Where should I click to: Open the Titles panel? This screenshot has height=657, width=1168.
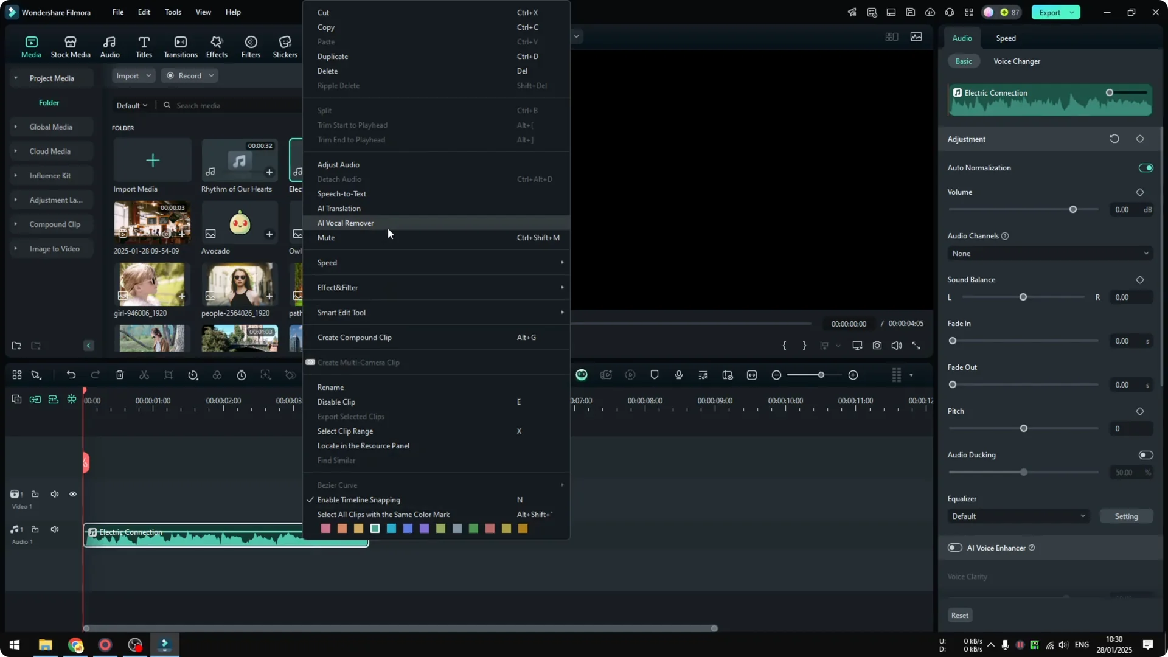click(x=144, y=46)
